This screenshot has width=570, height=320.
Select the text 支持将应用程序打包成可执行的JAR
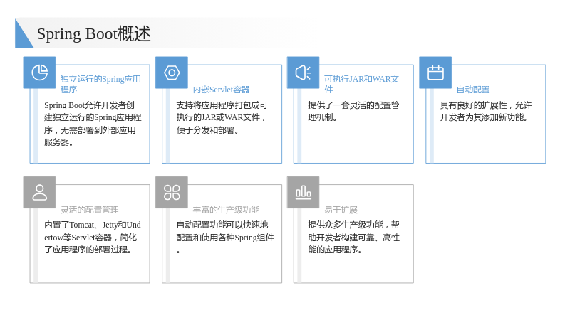coord(222,117)
